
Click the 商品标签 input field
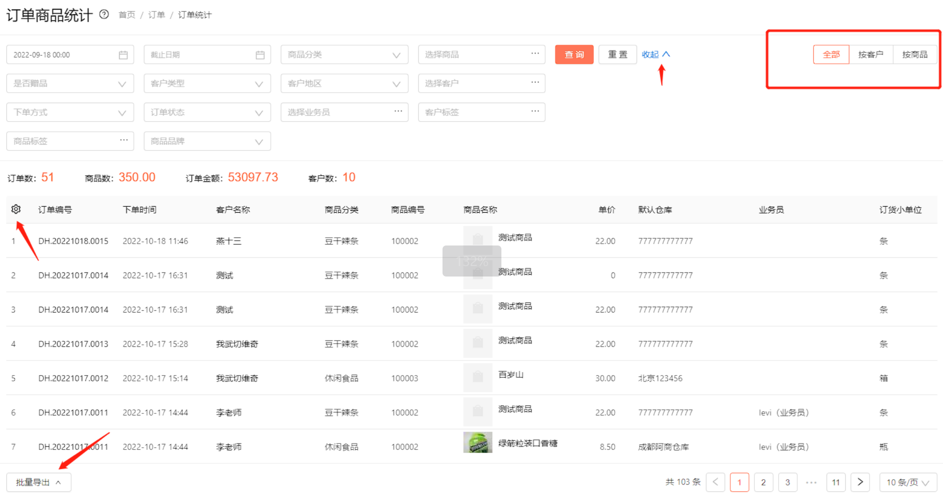(70, 141)
